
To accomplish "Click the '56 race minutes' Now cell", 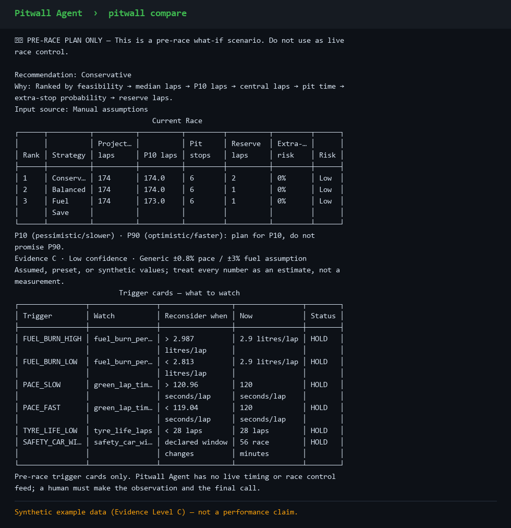I will click(x=254, y=448).
